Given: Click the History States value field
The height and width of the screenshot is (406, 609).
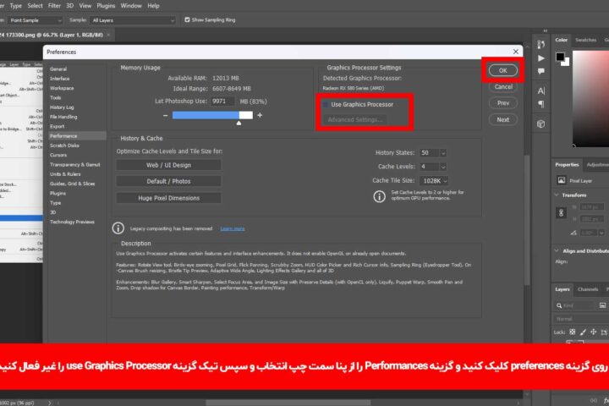Looking at the screenshot, I should (x=429, y=153).
